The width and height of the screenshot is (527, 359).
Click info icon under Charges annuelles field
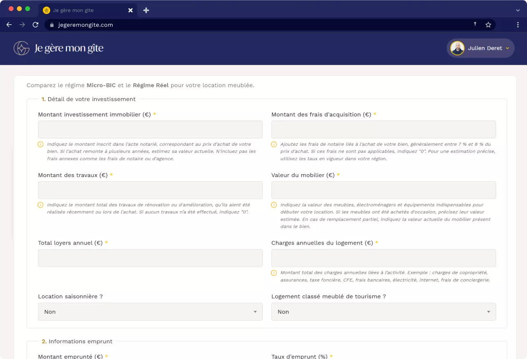[x=274, y=273]
